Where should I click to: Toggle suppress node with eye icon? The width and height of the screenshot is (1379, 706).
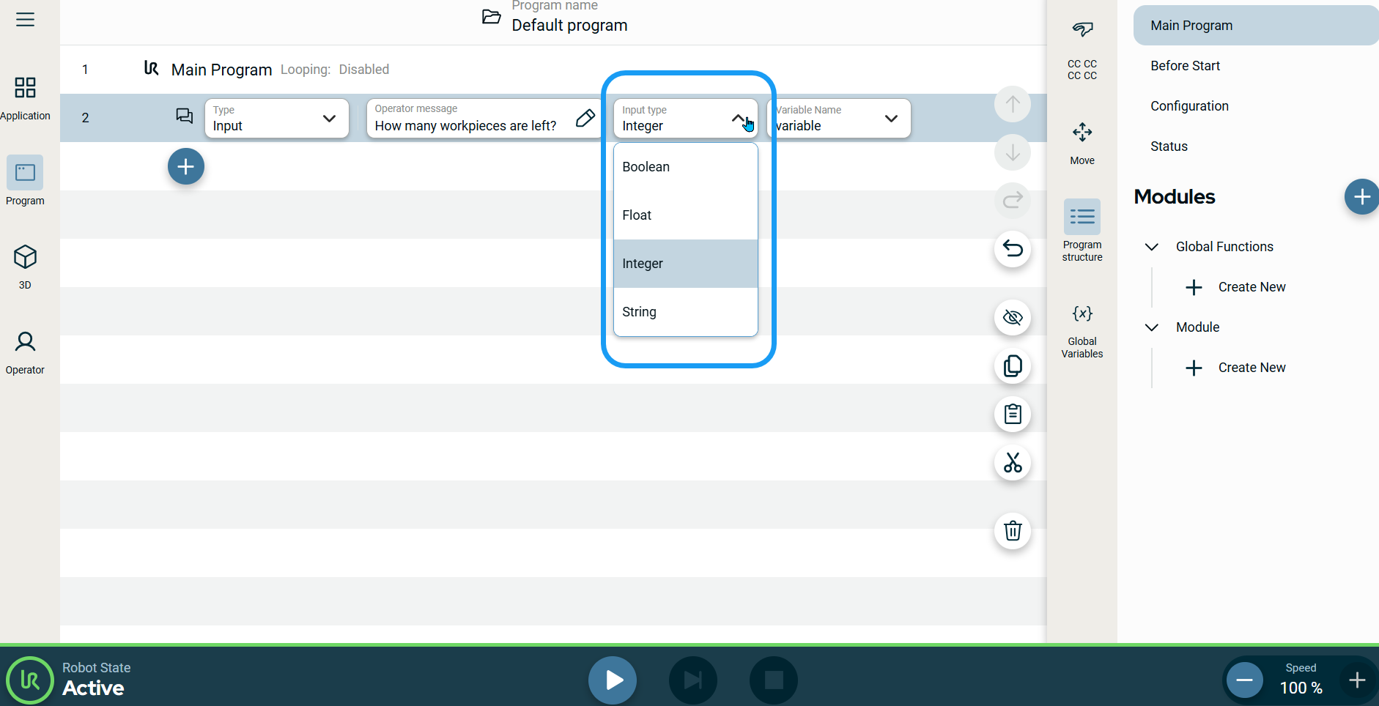1013,318
